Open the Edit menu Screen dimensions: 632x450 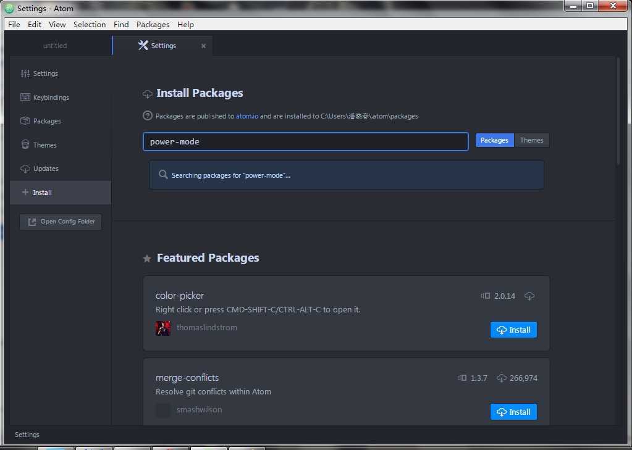coord(34,25)
